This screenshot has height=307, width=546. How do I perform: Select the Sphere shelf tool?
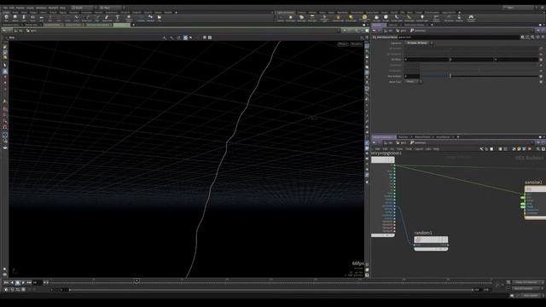tap(15, 18)
